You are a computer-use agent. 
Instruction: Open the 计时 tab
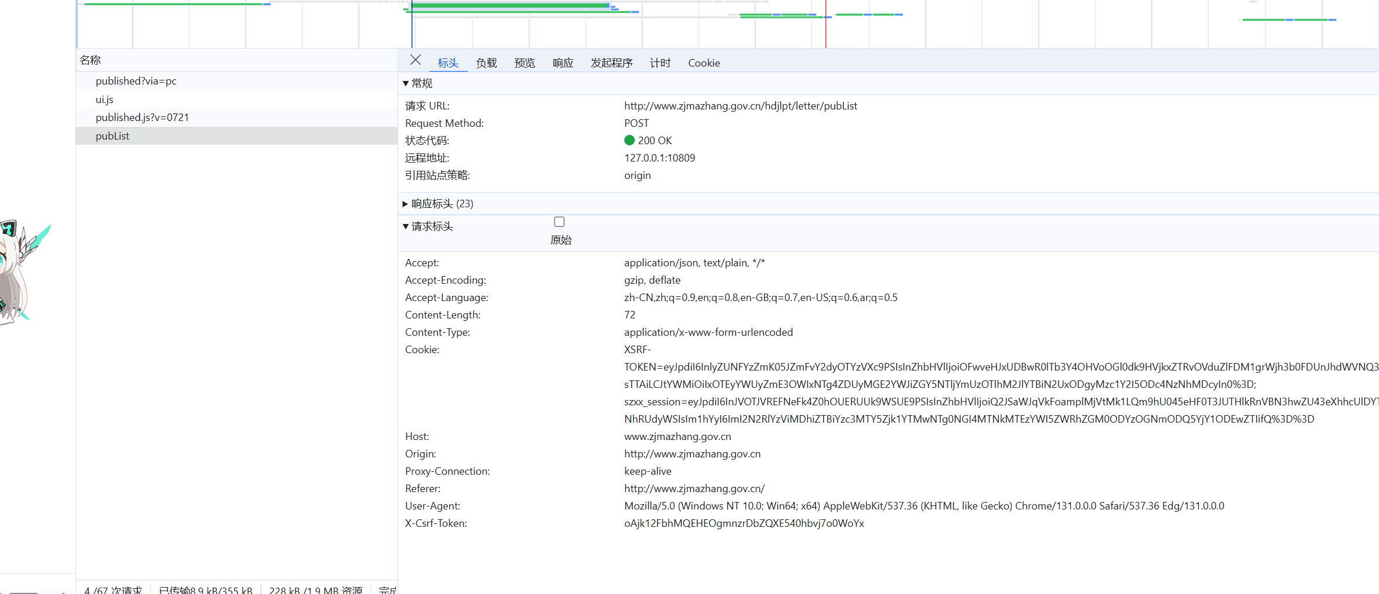click(x=660, y=63)
